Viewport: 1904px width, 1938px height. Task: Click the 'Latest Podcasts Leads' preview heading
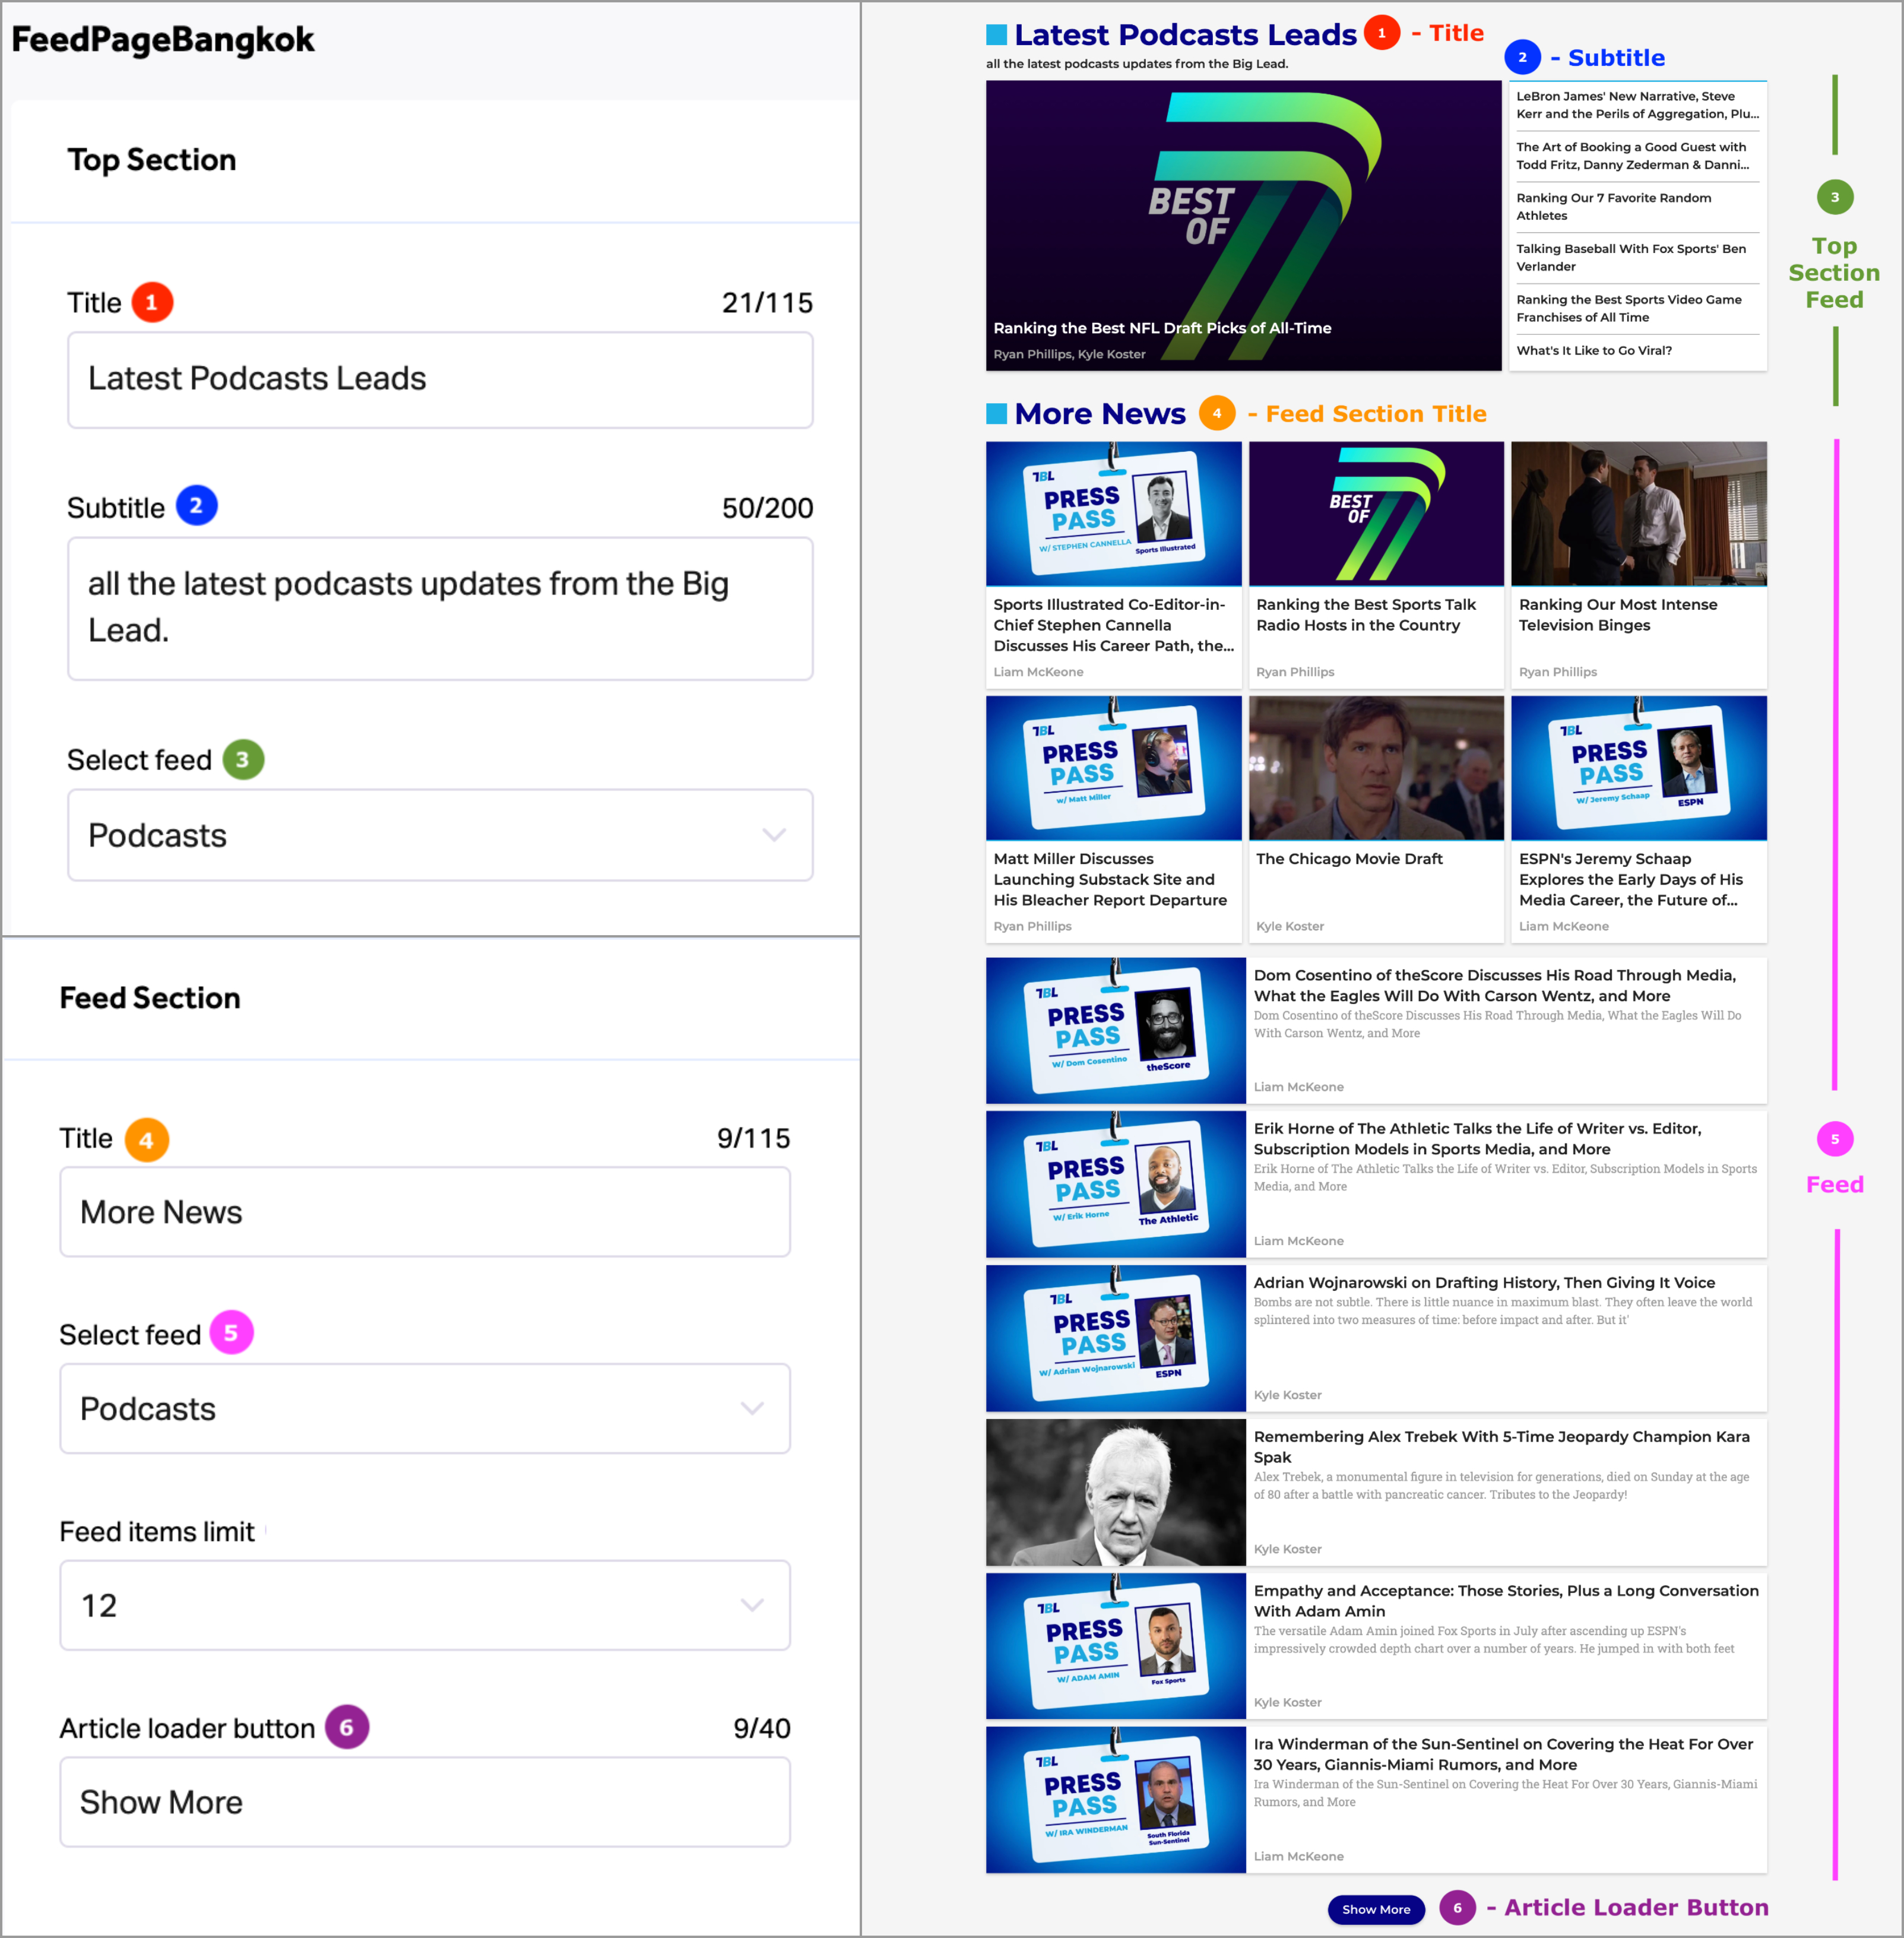1185,35
